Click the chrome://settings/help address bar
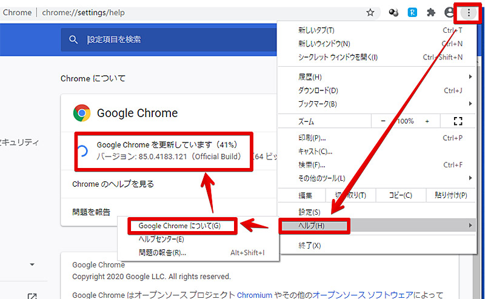Image resolution: width=485 pixels, height=299 pixels. click(x=83, y=13)
